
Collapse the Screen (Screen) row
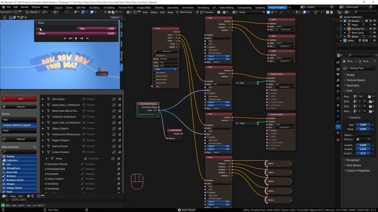point(43,152)
